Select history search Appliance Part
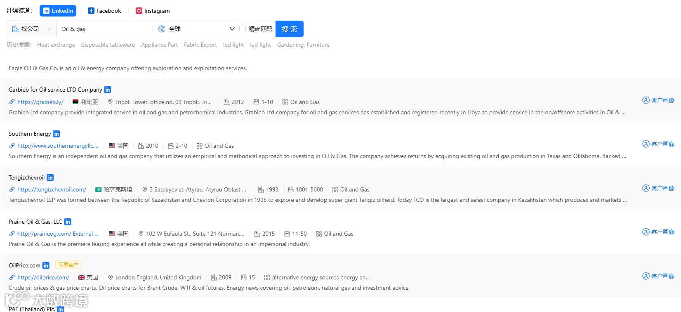 (159, 45)
